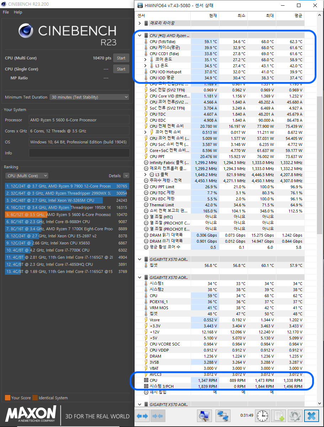Click the round icon beside DRAM 읽기 대역폭
Viewport: 324px width, 427px height.
pos(146,235)
